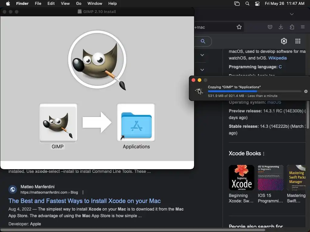
Task: Click the Xcode Books heading
Action: [245, 153]
